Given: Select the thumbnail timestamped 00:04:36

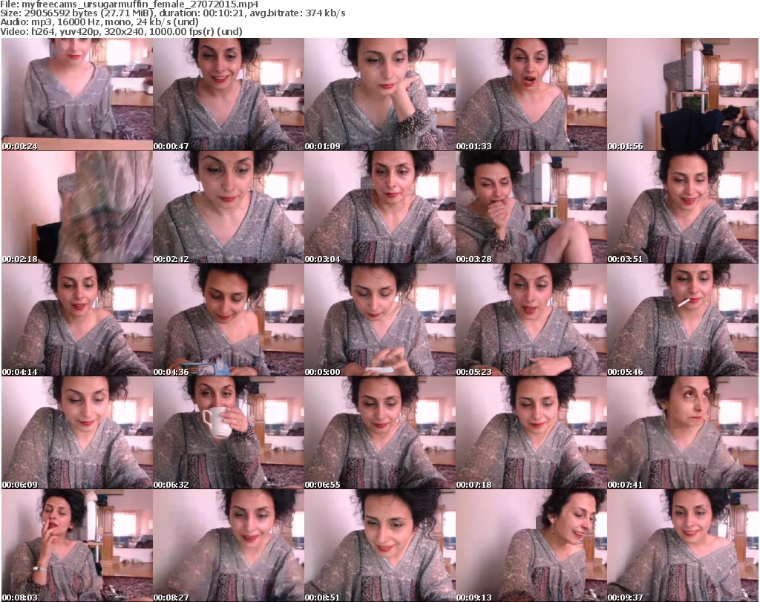Looking at the screenshot, I should [x=229, y=320].
